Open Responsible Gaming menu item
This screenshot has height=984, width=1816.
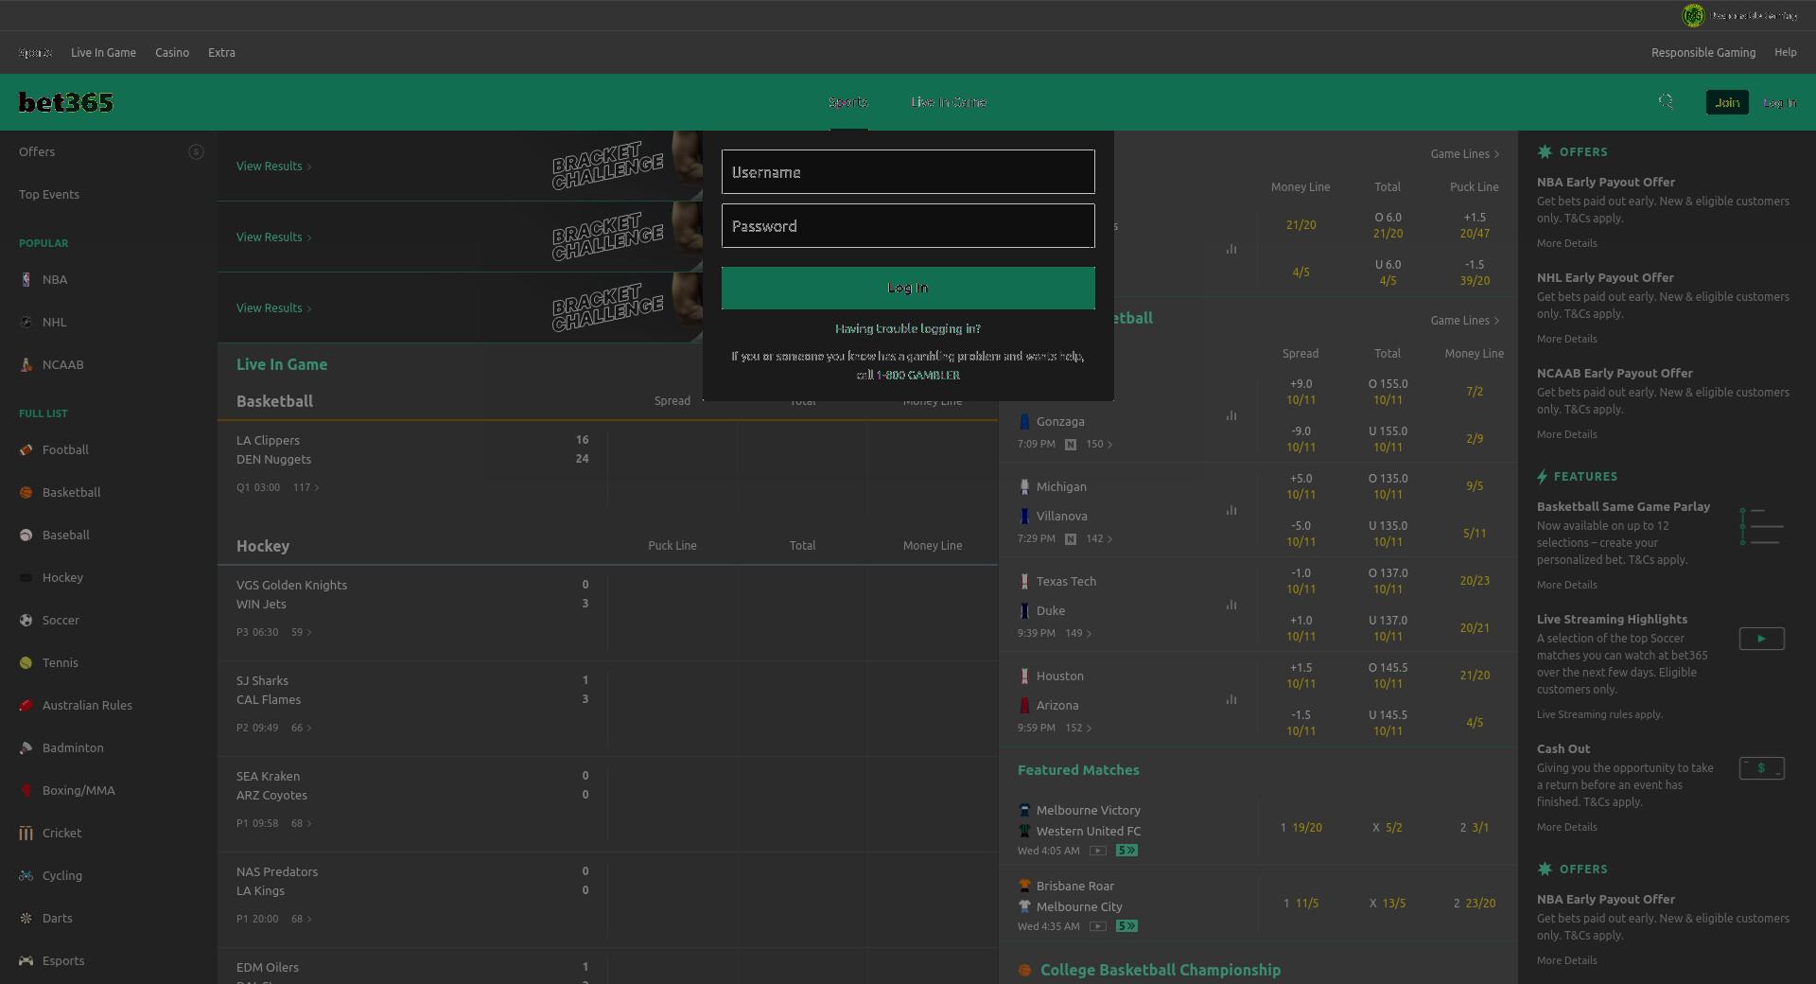[x=1703, y=52]
